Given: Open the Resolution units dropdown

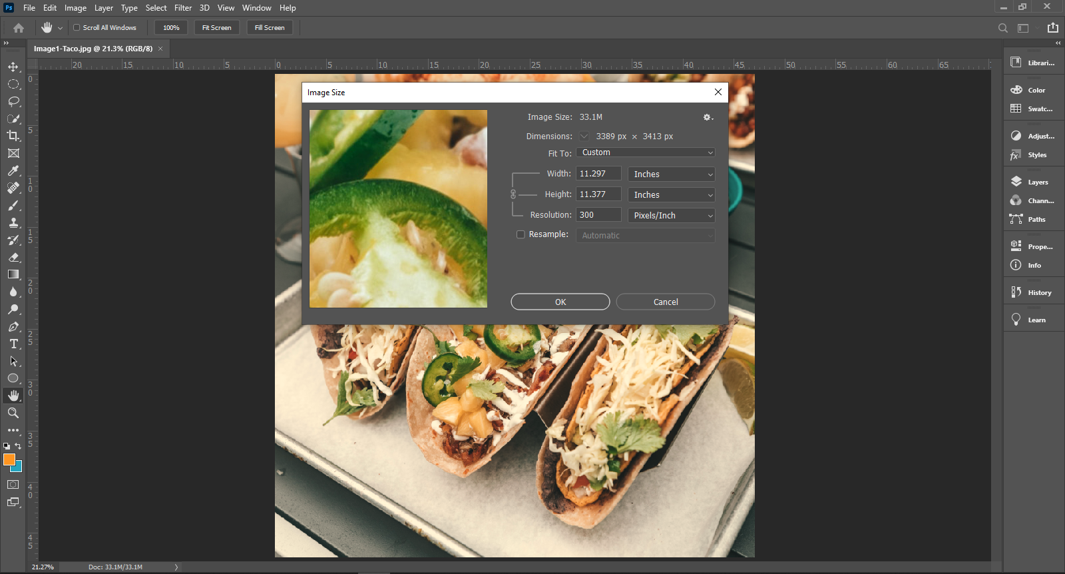Looking at the screenshot, I should click(672, 216).
